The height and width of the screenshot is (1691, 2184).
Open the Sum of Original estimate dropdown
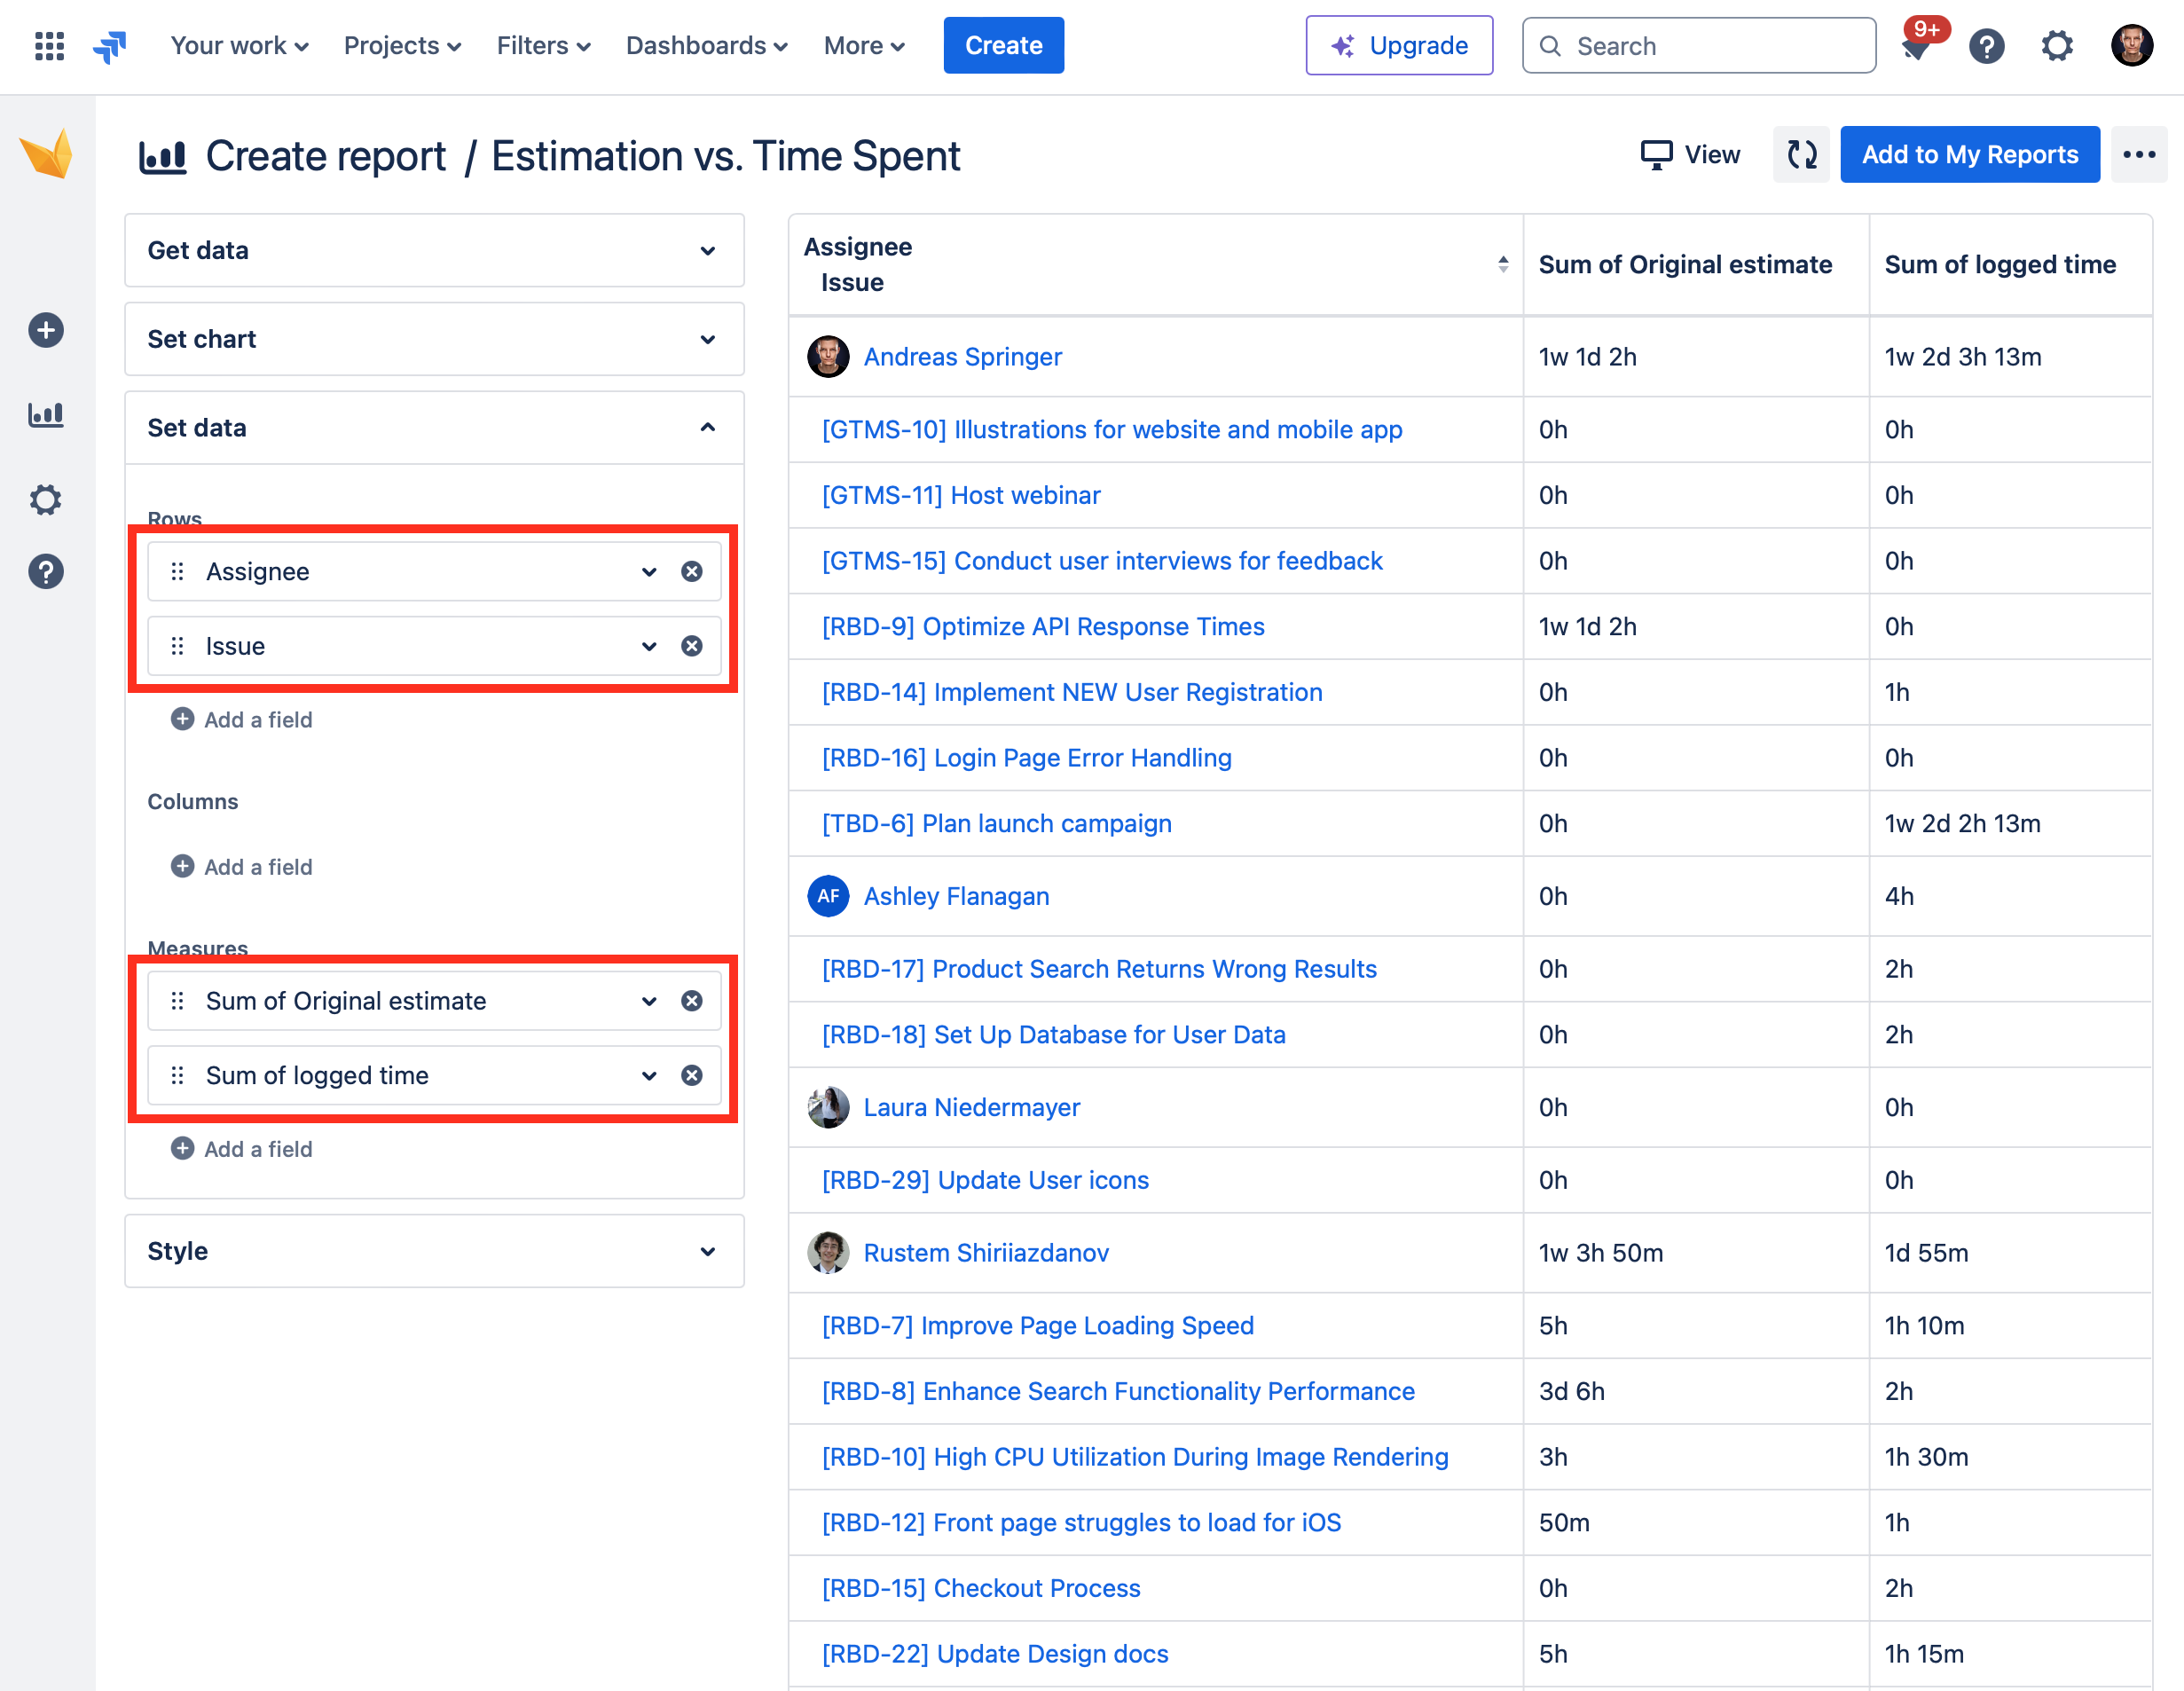[649, 1001]
